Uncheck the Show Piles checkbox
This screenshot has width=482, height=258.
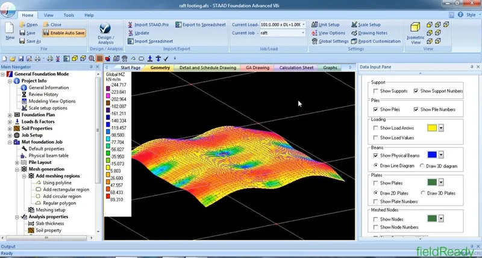click(375, 110)
